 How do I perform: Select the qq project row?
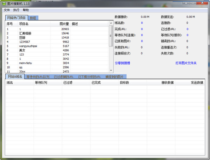(57, 67)
